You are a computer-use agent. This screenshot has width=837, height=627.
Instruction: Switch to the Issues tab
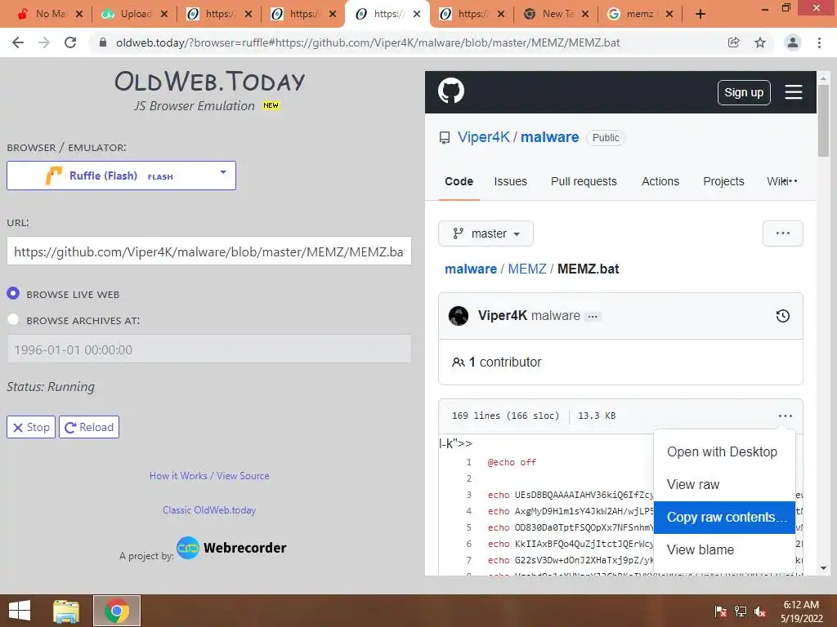(510, 181)
